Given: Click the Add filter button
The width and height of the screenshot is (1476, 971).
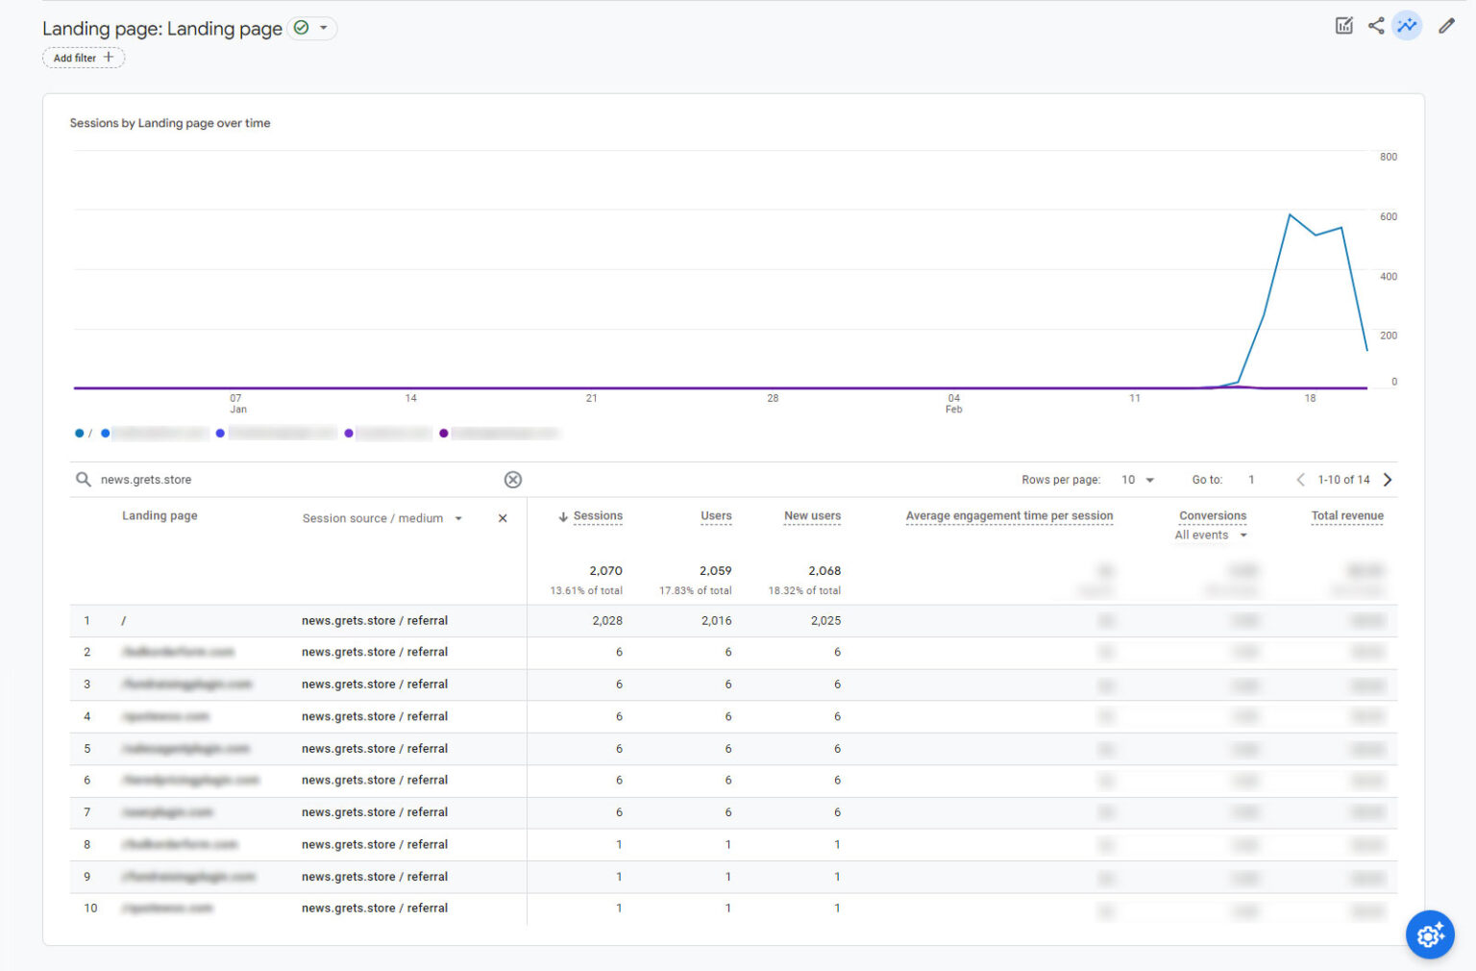Looking at the screenshot, I should pos(83,58).
